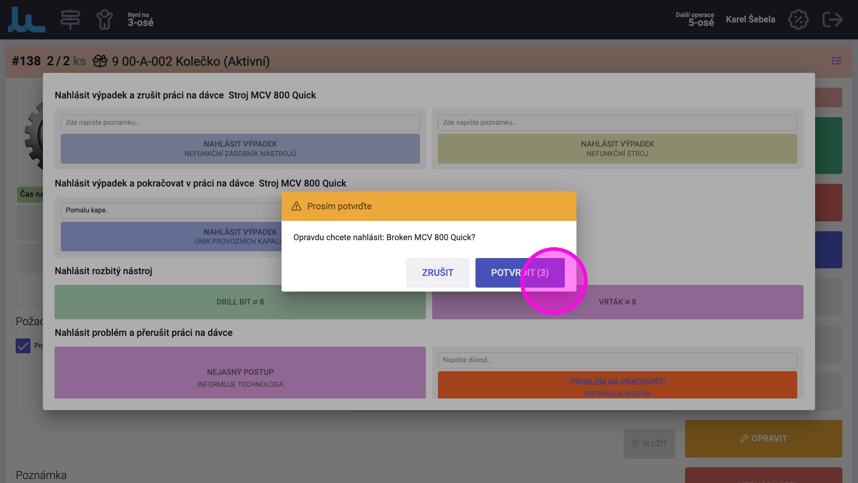This screenshot has width=858, height=483.
Task: Cancel the dialog with ZRUŠIT
Action: (x=437, y=273)
